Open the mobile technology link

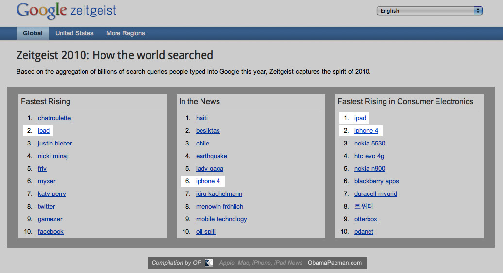click(x=221, y=219)
